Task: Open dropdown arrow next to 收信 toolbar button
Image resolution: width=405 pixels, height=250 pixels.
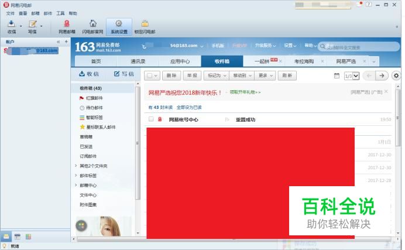Action: [21, 26]
